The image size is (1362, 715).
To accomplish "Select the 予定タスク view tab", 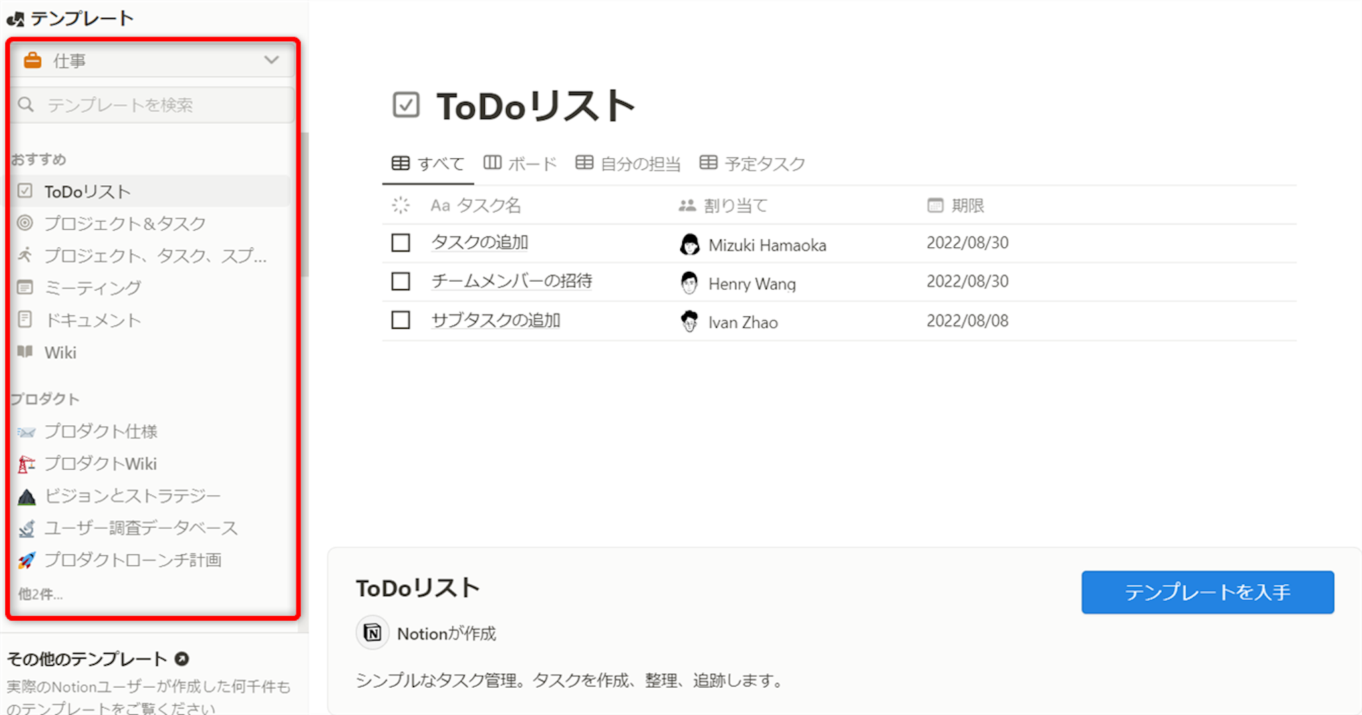I will (x=752, y=163).
